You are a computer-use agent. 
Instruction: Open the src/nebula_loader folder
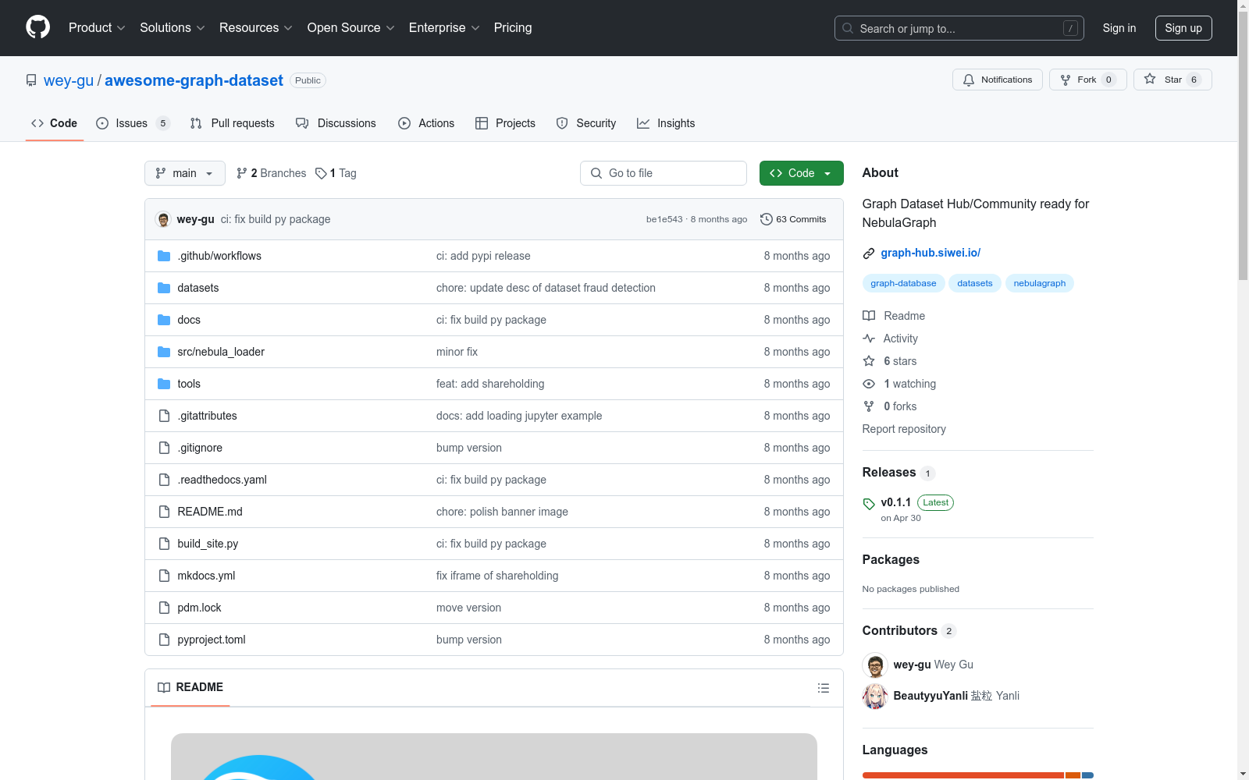[x=221, y=352]
